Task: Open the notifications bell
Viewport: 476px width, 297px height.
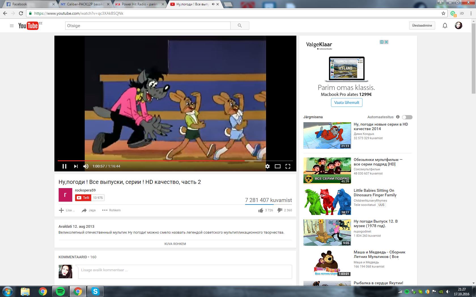Action: [445, 26]
